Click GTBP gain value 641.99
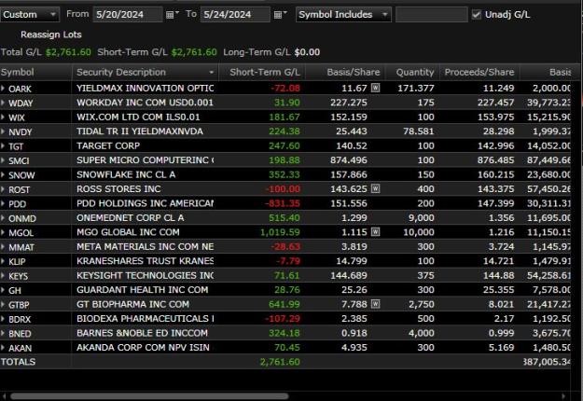The width and height of the screenshot is (583, 401). pos(285,304)
